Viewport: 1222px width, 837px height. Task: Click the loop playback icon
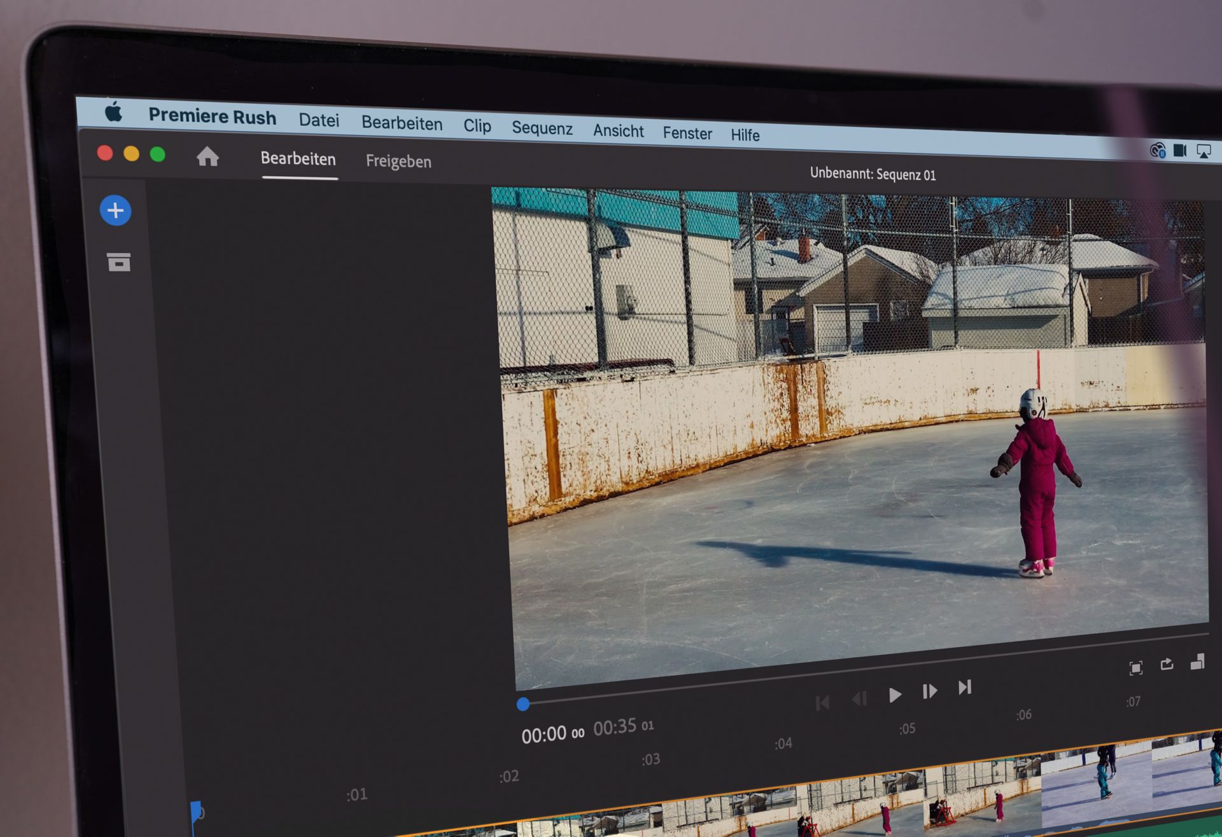[x=1167, y=665]
